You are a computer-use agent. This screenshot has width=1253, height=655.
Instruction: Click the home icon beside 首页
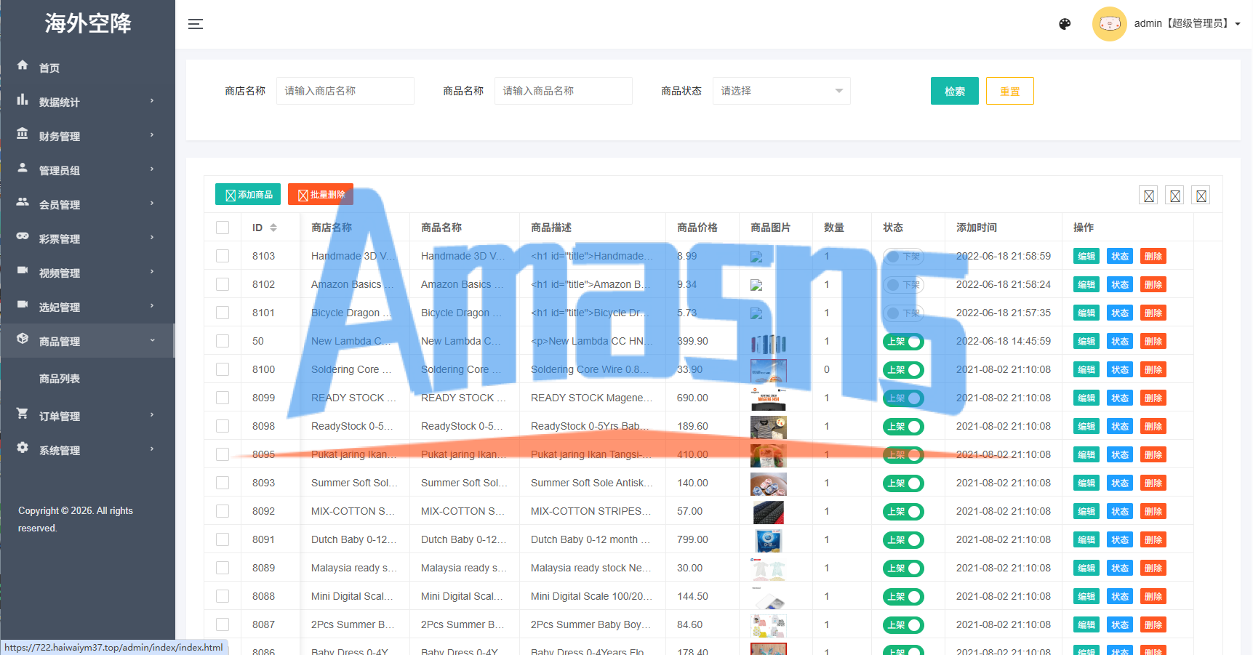click(23, 65)
